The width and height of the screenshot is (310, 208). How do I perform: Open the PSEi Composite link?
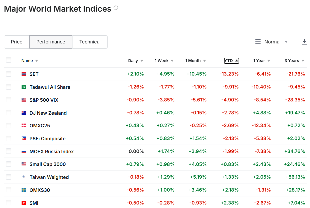[47, 139]
